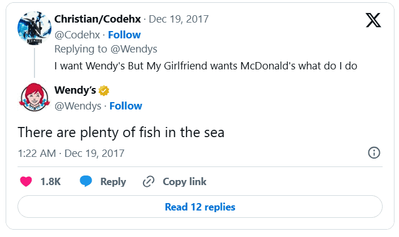Like the tweet with the heart icon

[26, 182]
